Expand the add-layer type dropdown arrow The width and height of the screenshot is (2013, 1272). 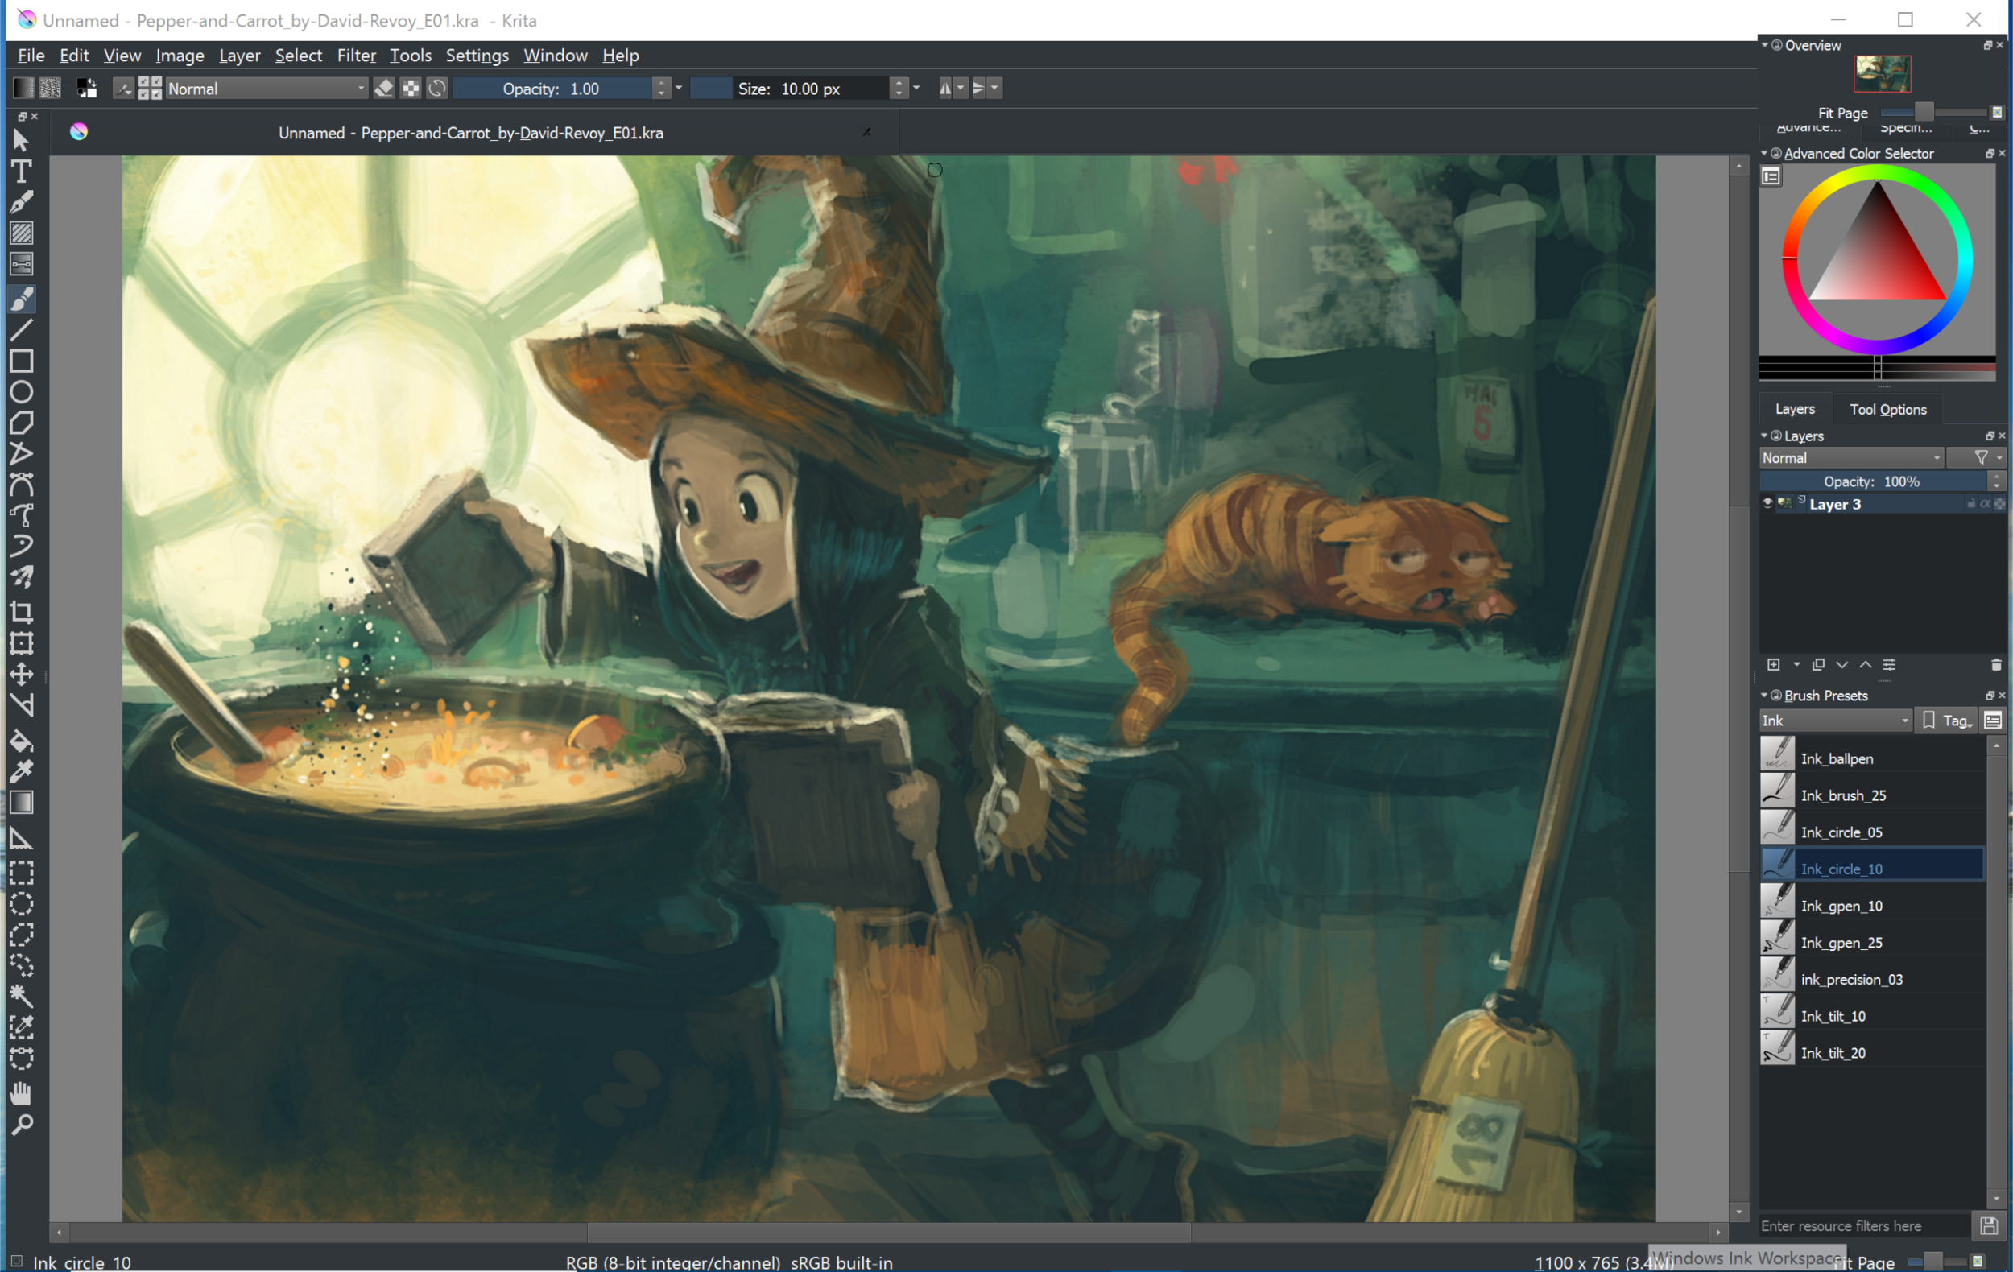click(x=1796, y=664)
